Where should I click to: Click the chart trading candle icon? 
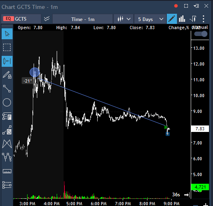point(193,19)
